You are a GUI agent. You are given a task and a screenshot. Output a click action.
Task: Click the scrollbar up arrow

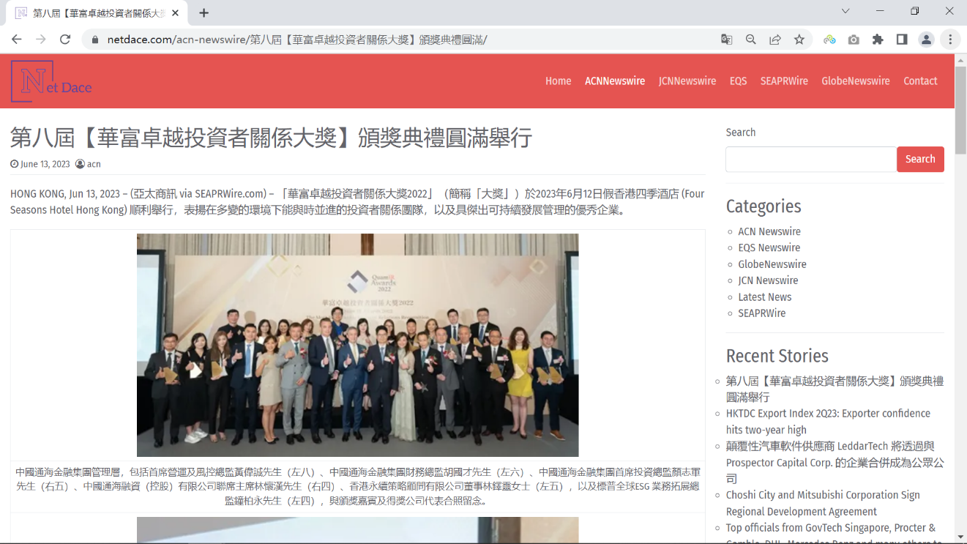point(961,59)
